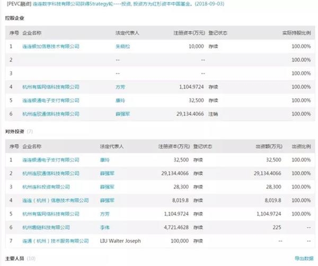The image size is (318, 266).
Task: Open the 杭州趣链科技有限公司 company link
Action: click(46, 227)
